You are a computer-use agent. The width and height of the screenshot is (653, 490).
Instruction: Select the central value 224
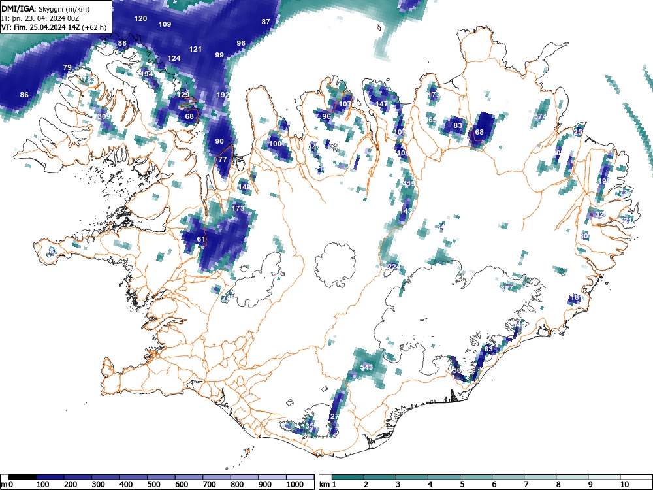pyautogui.click(x=394, y=267)
